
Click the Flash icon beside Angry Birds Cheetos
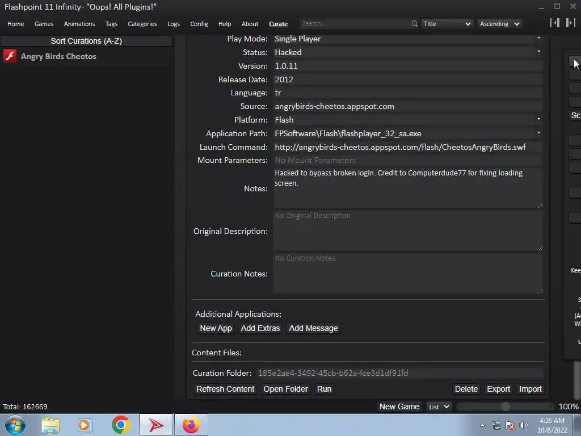pyautogui.click(x=10, y=56)
